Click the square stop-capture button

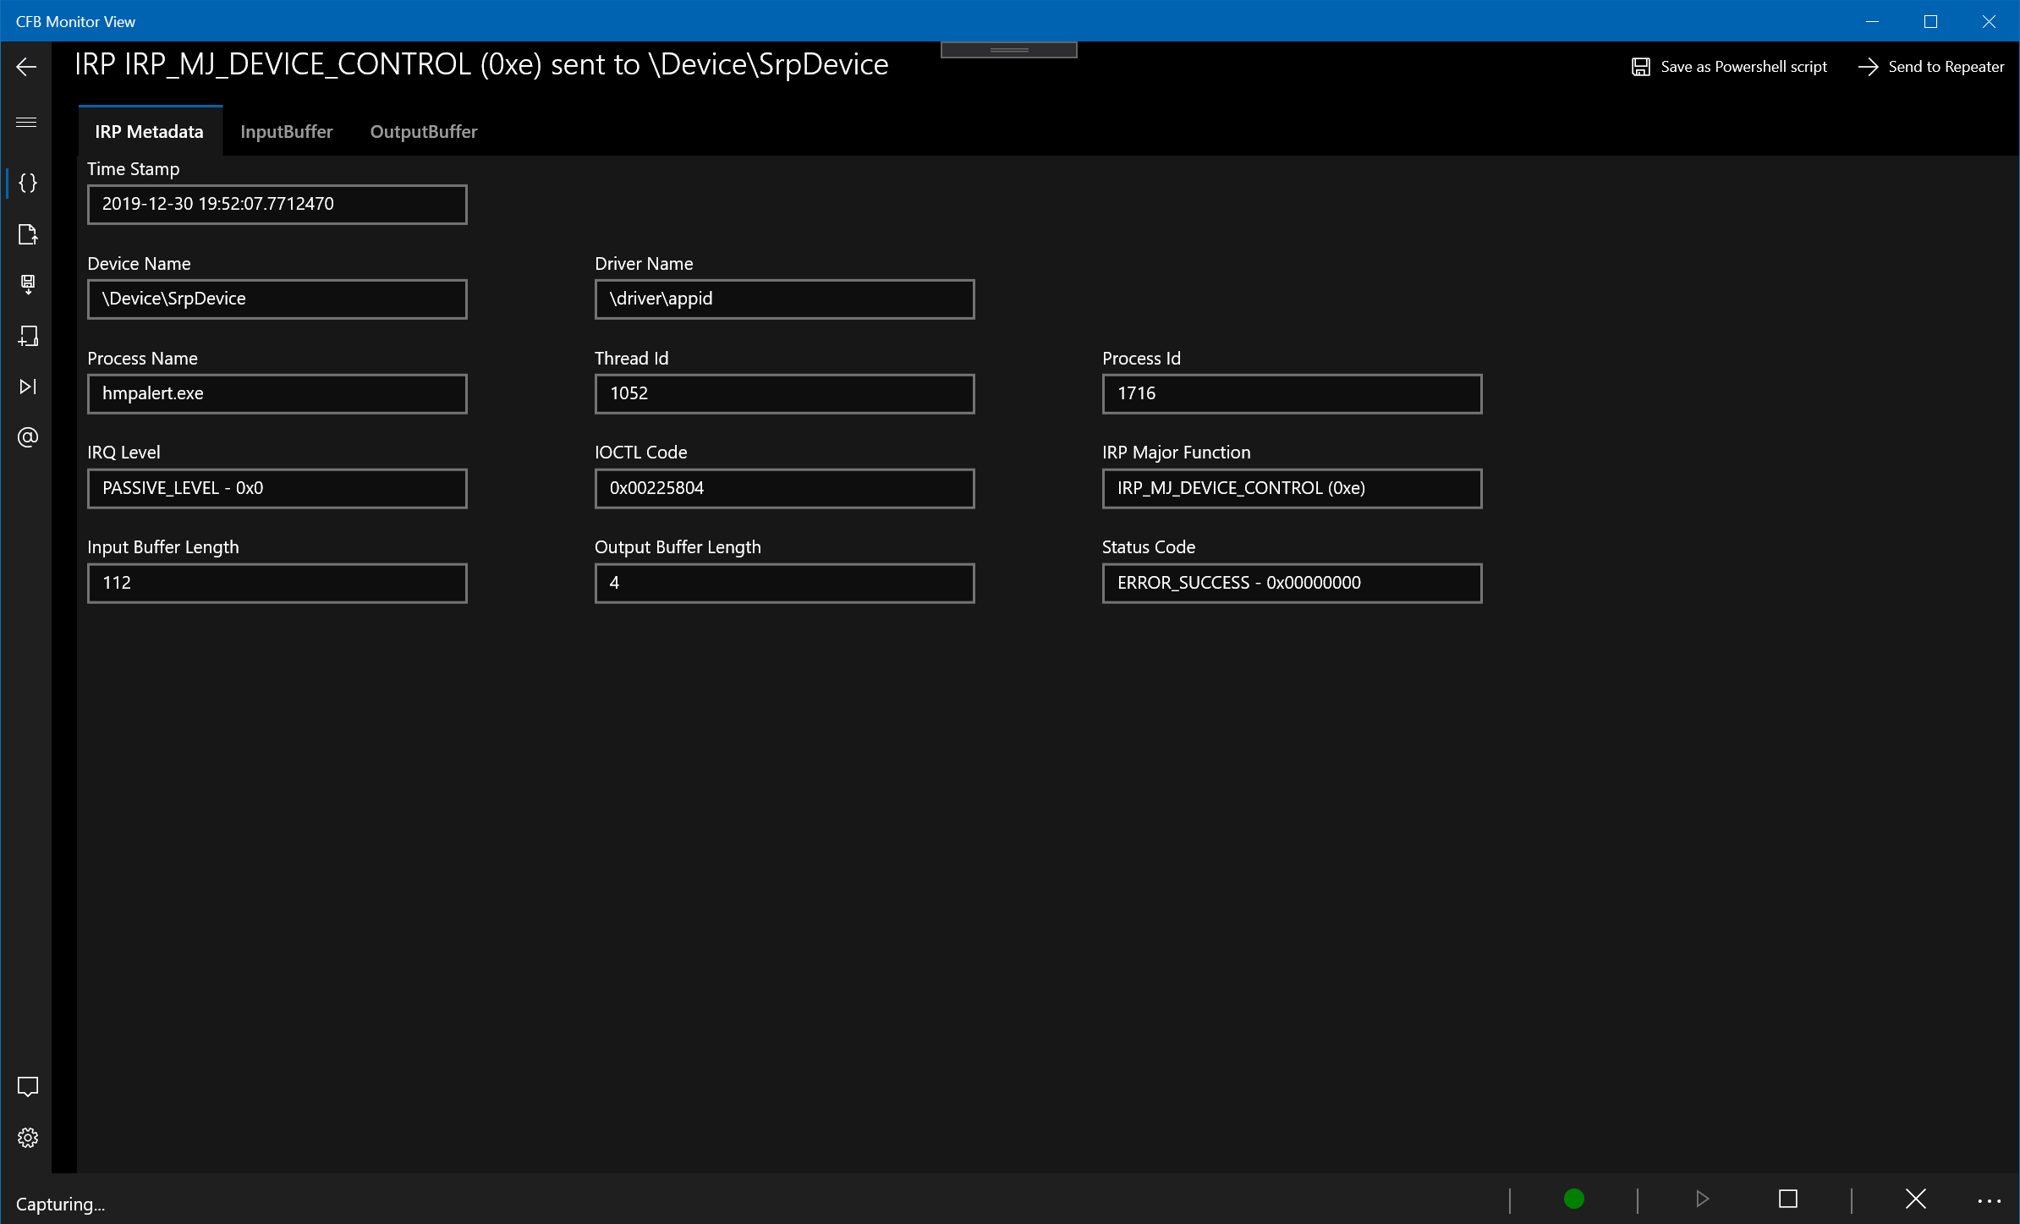(1787, 1199)
